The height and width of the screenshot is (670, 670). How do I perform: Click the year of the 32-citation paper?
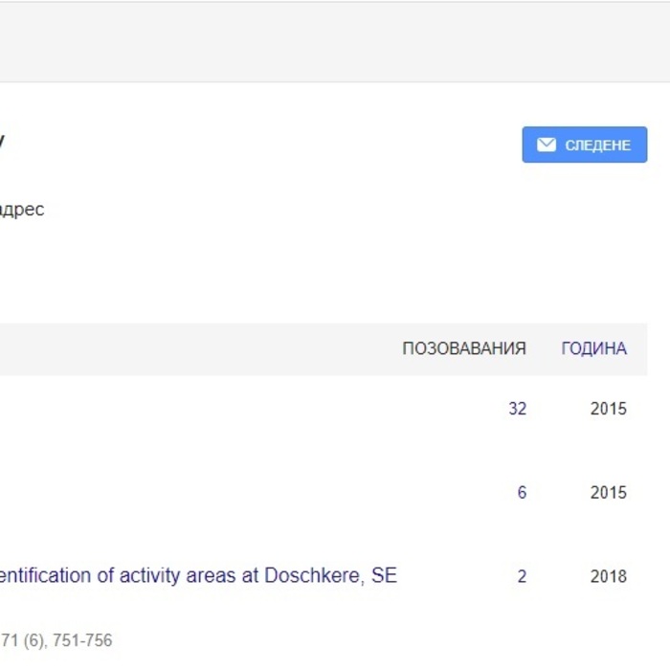tap(608, 409)
